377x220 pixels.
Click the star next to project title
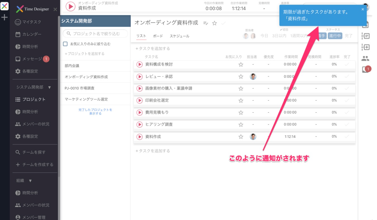tap(214, 23)
